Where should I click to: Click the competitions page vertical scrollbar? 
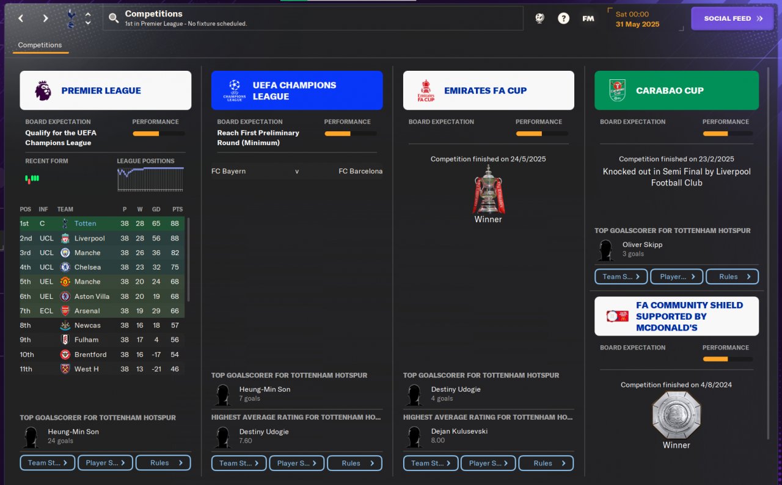tap(769, 253)
